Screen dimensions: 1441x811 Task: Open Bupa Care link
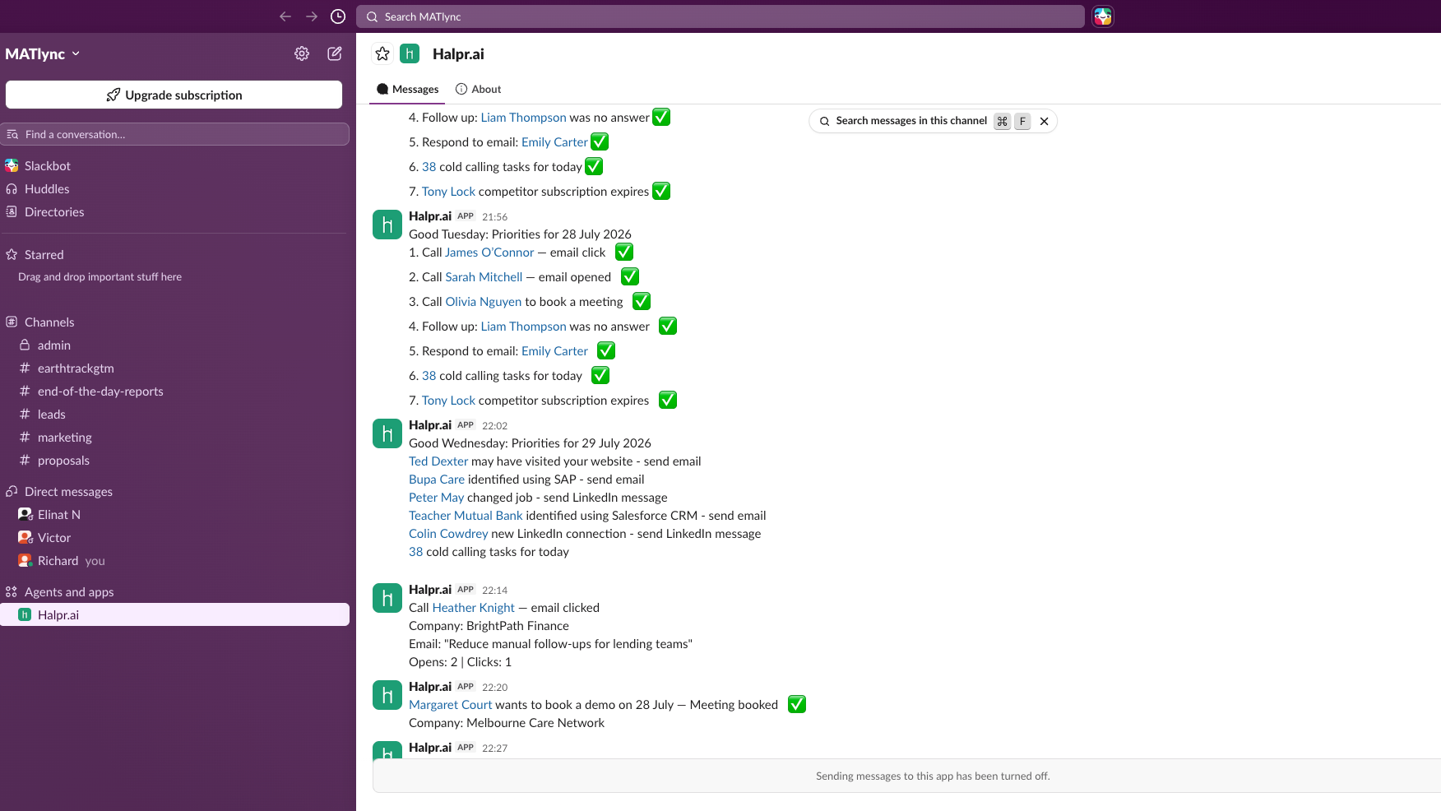pos(437,480)
